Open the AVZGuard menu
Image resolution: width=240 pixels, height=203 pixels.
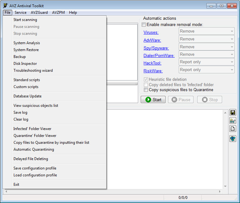pos(39,13)
